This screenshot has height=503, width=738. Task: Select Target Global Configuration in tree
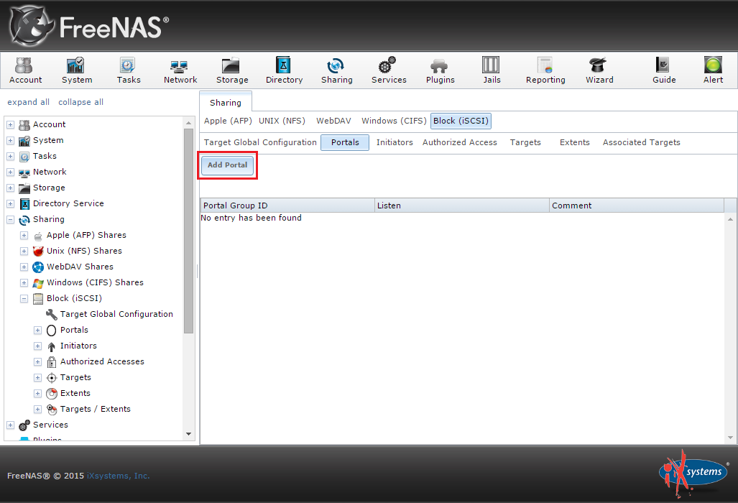coord(116,314)
